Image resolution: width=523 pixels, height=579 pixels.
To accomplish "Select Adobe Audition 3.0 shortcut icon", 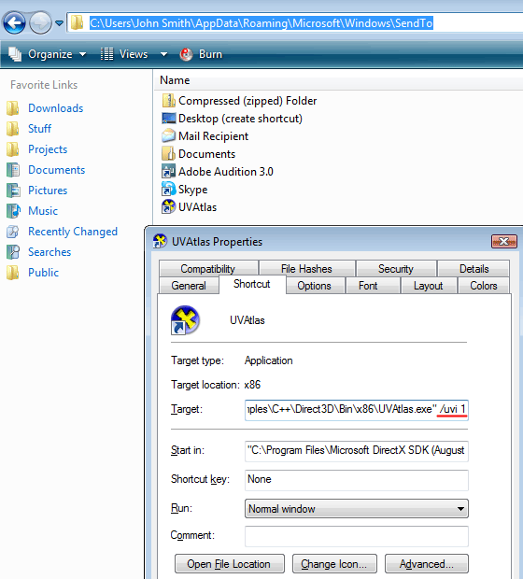I will coord(168,171).
